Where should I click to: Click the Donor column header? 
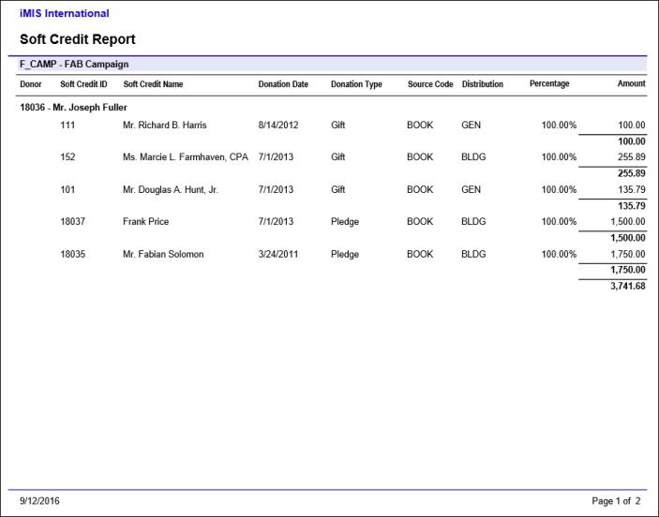pos(31,84)
